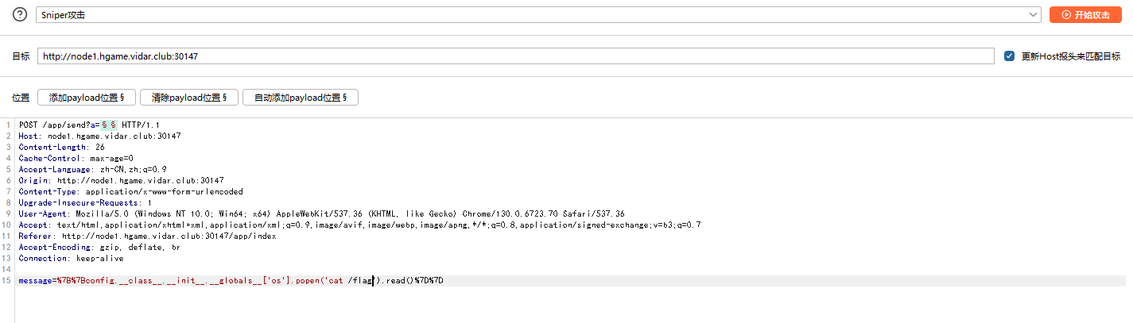This screenshot has height=323, width=1133.
Task: Click the Content-Length: 26 header line
Action: [61, 148]
